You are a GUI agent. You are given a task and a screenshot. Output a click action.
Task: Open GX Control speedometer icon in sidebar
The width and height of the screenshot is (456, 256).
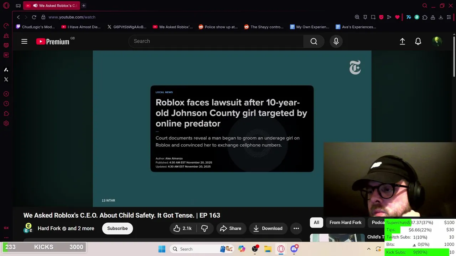click(6, 26)
